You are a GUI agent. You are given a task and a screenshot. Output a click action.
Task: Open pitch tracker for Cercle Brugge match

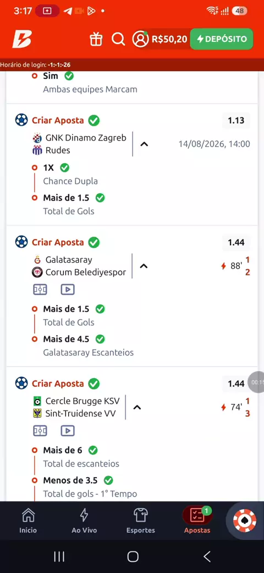[40, 431]
